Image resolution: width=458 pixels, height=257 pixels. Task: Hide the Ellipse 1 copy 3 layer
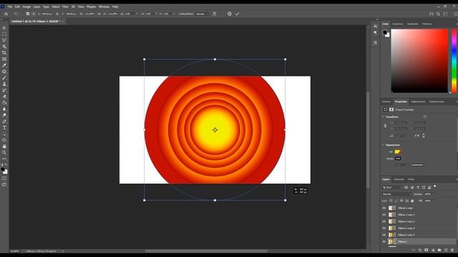click(384, 221)
